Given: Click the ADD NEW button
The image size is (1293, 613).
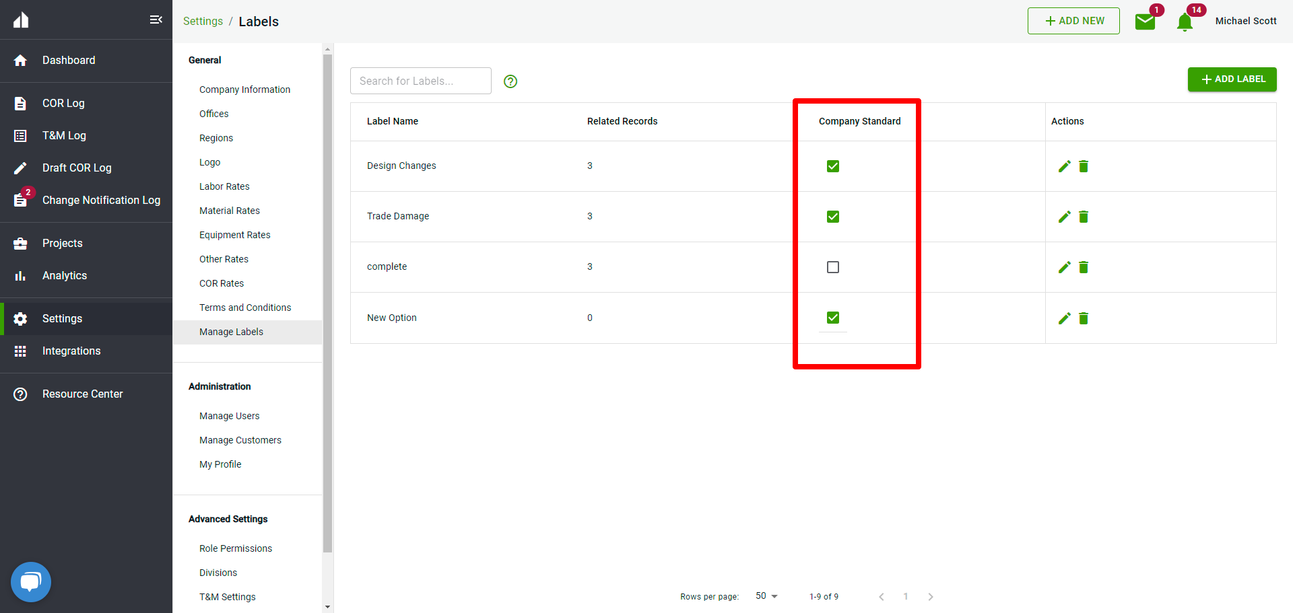Looking at the screenshot, I should [1073, 21].
